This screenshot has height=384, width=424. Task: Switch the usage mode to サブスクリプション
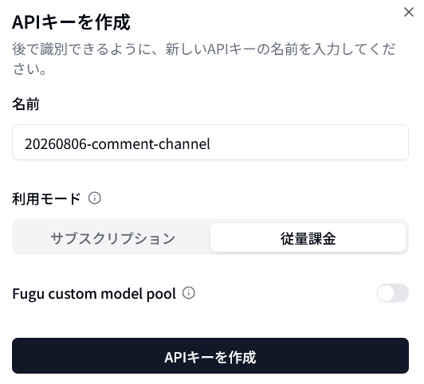[x=112, y=237]
